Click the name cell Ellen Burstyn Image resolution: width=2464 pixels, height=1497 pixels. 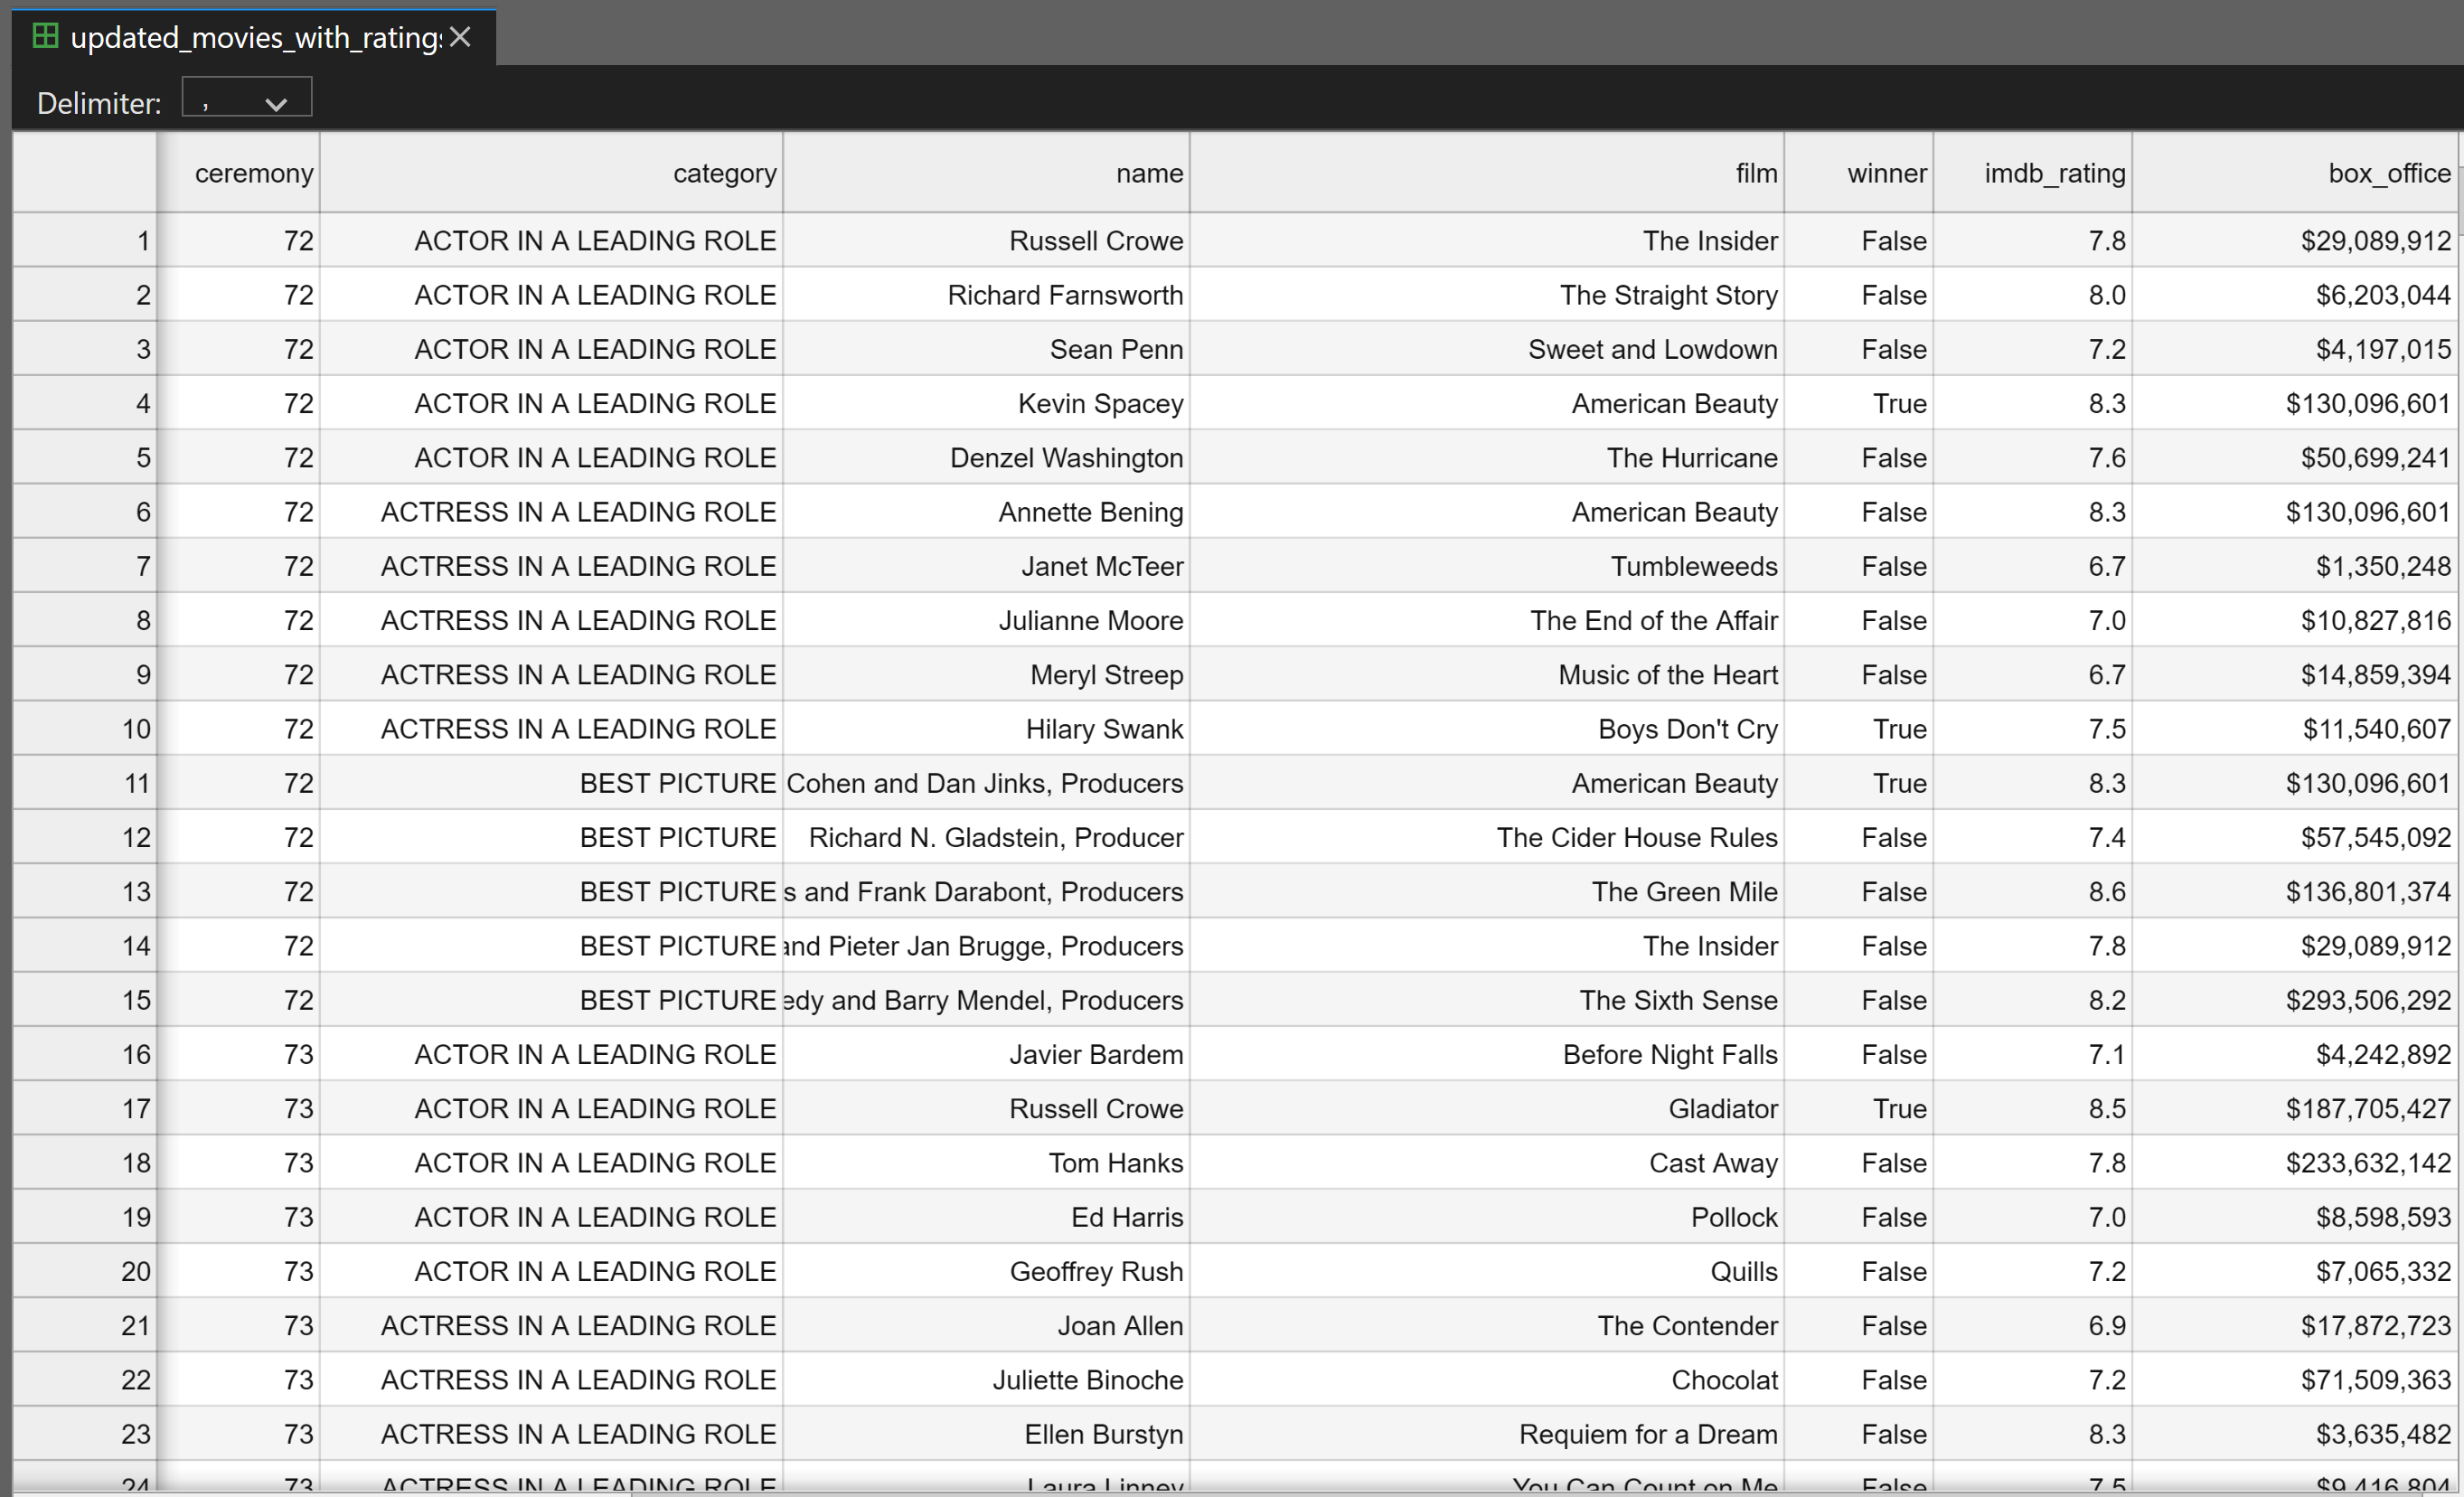pos(986,1434)
